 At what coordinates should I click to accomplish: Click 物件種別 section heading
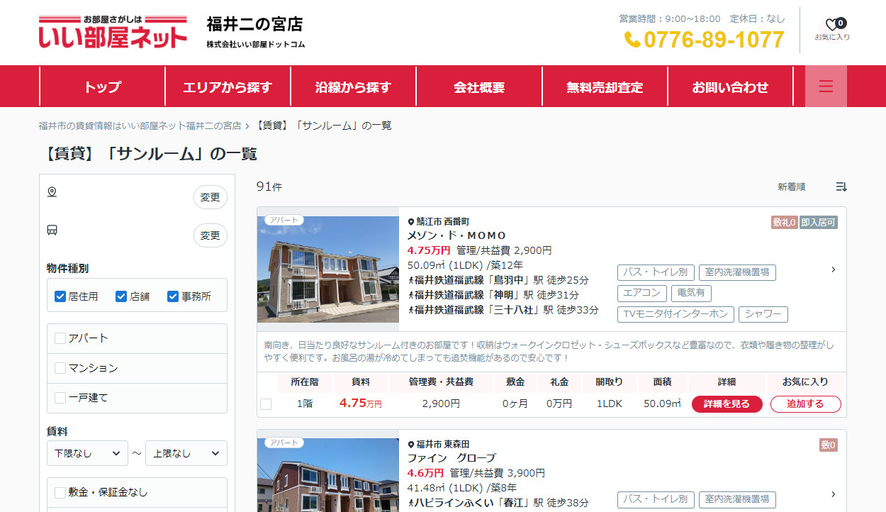click(x=68, y=269)
